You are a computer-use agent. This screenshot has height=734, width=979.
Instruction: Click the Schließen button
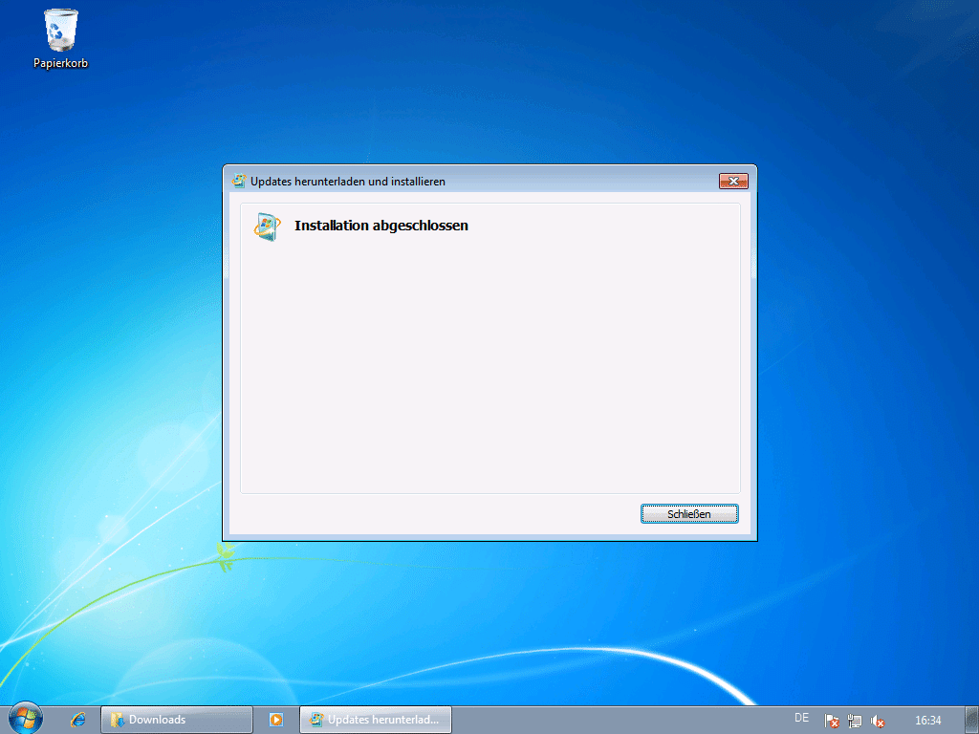[x=689, y=513]
